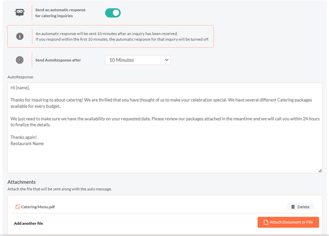329x236 pixels.
Task: Click the timer icon beside Send AutoResponse after
Action: coord(20,60)
